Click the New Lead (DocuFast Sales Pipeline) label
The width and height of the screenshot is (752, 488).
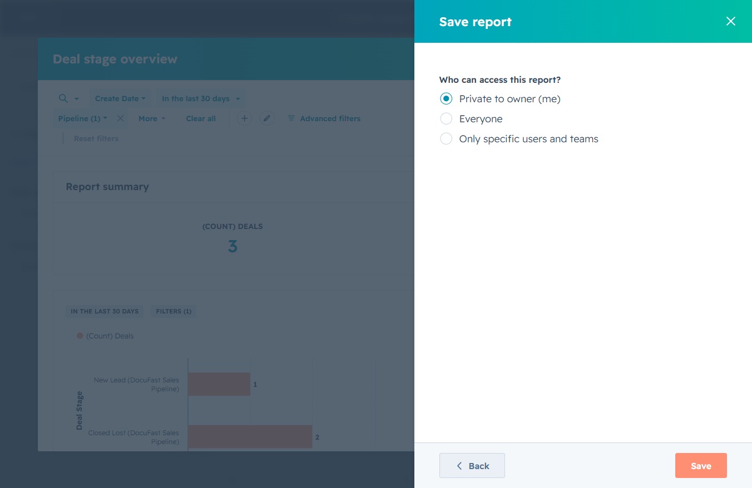coord(136,385)
